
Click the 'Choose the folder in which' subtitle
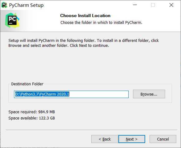pyautogui.click(x=101, y=23)
